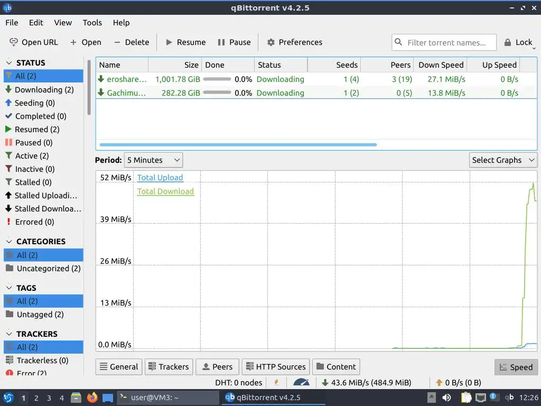
Task: Select the Inactive (0) status filter
Action: (43, 169)
